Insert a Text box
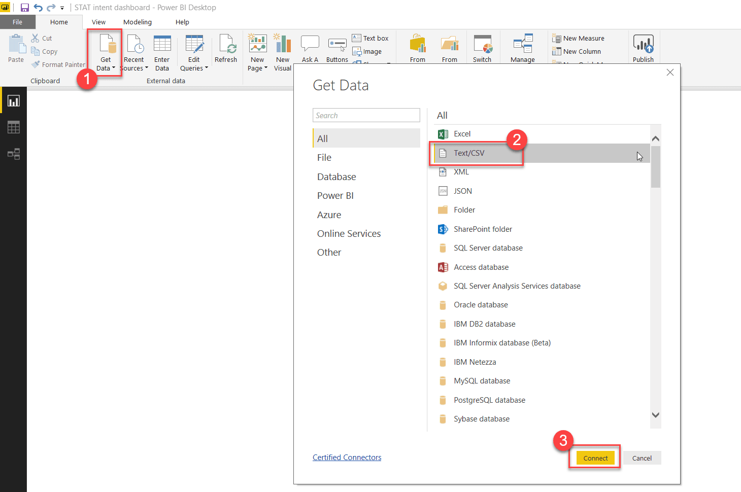 (371, 38)
